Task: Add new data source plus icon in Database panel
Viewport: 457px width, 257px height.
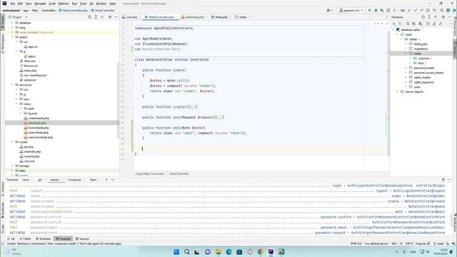Action: [x=394, y=24]
